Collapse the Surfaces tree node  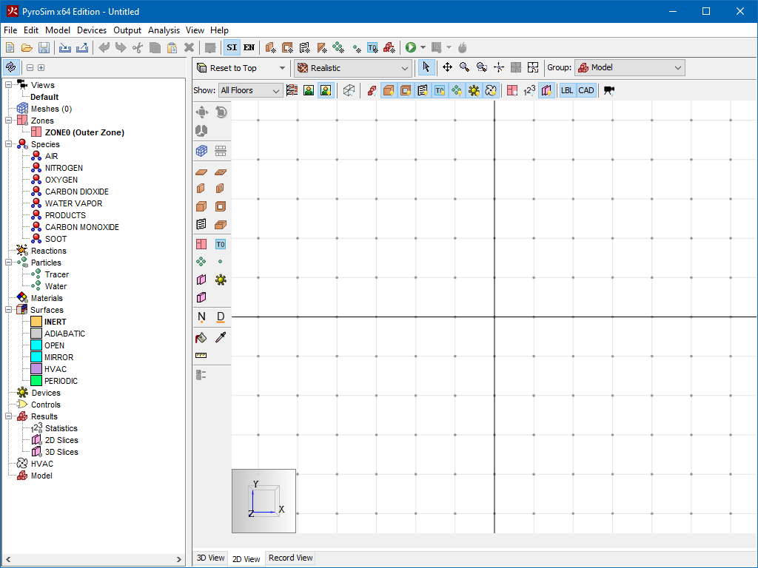9,310
